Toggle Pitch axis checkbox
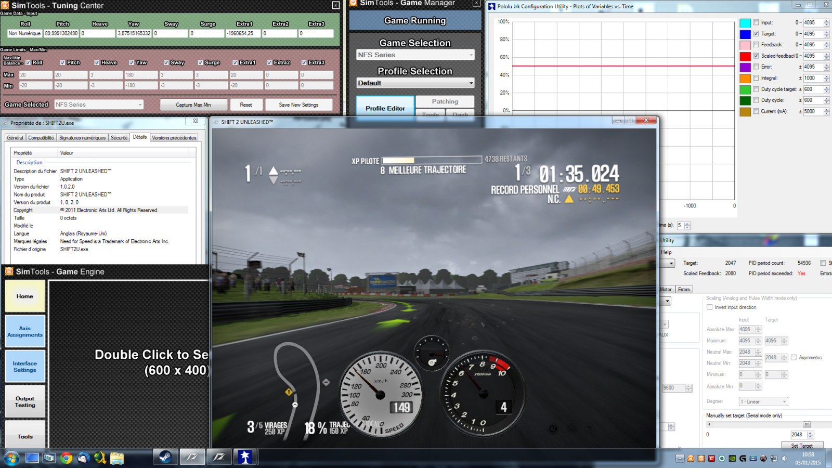Image resolution: width=832 pixels, height=468 pixels. [62, 62]
